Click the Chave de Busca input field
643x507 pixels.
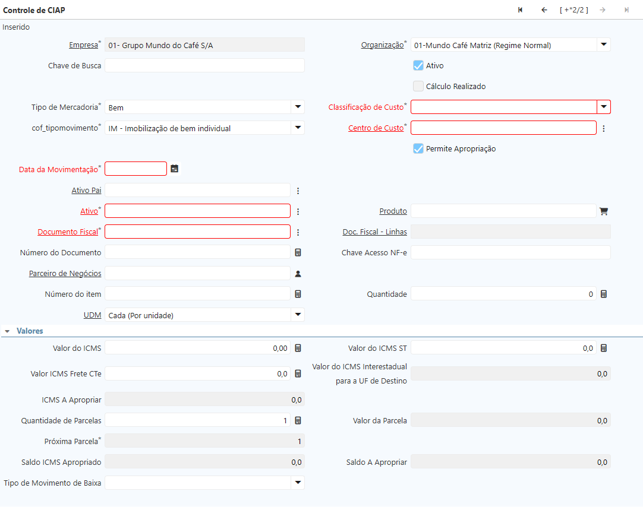[x=204, y=65]
